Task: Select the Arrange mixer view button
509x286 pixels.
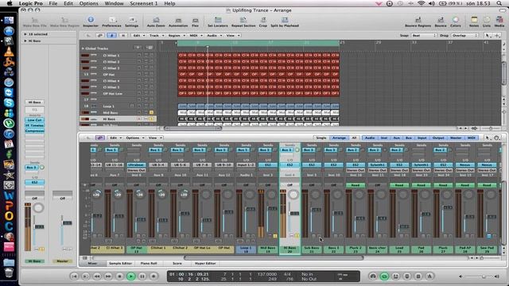Action: coord(339,137)
